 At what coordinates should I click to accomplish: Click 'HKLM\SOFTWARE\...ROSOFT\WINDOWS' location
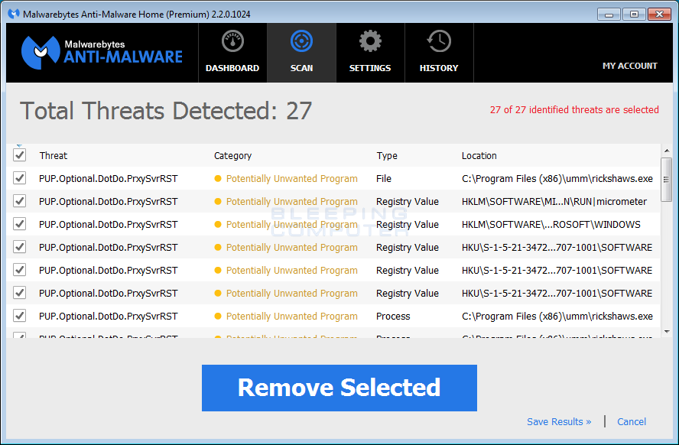click(551, 224)
